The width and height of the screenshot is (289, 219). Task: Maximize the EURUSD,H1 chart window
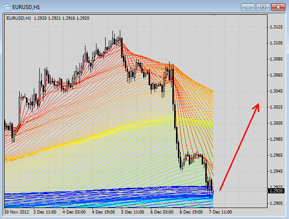[263, 7]
